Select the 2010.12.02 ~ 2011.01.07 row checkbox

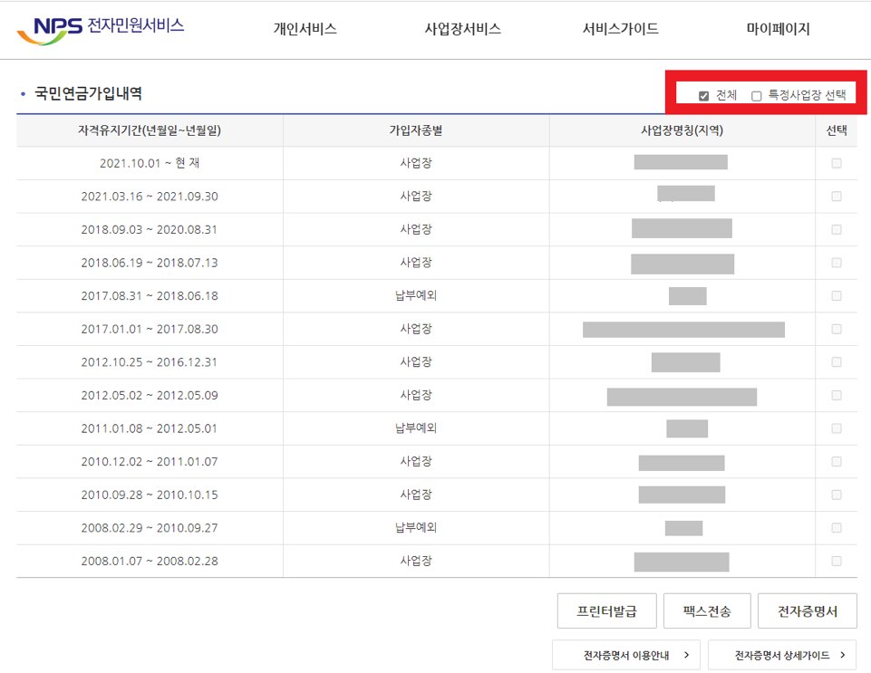[x=837, y=461]
